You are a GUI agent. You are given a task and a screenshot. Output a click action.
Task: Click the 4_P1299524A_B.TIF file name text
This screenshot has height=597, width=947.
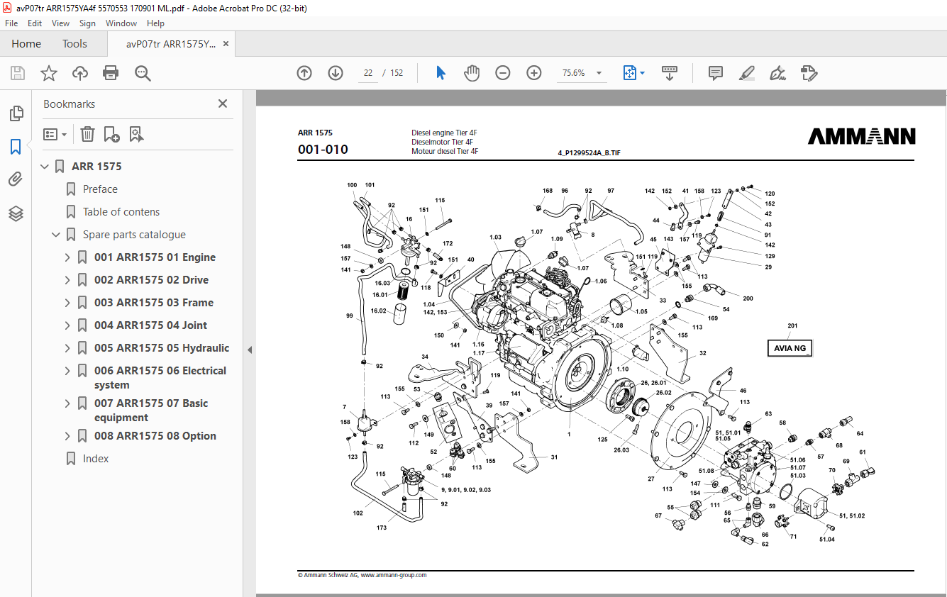coord(589,152)
